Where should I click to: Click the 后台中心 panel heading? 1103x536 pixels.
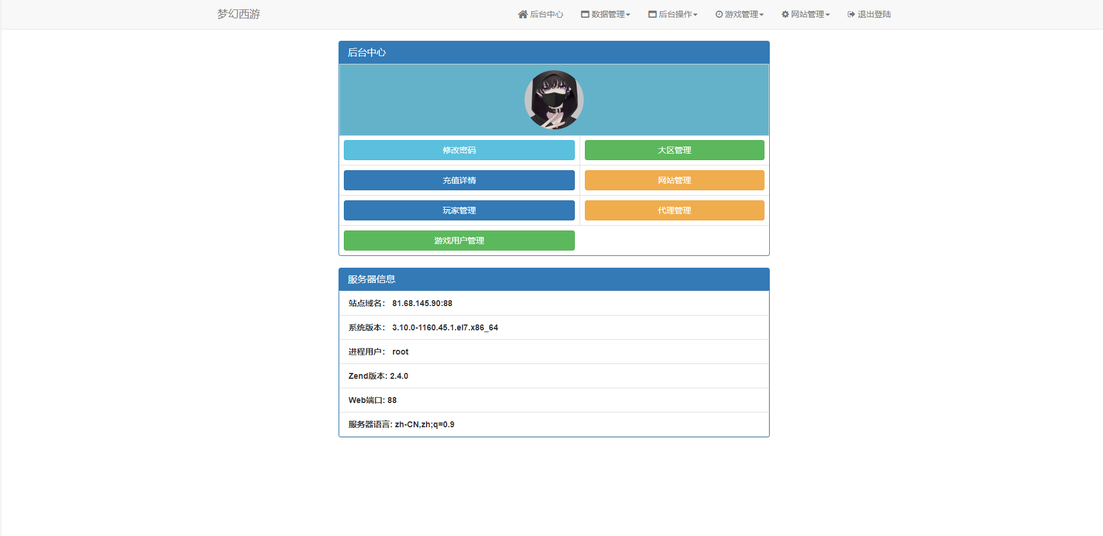(554, 53)
